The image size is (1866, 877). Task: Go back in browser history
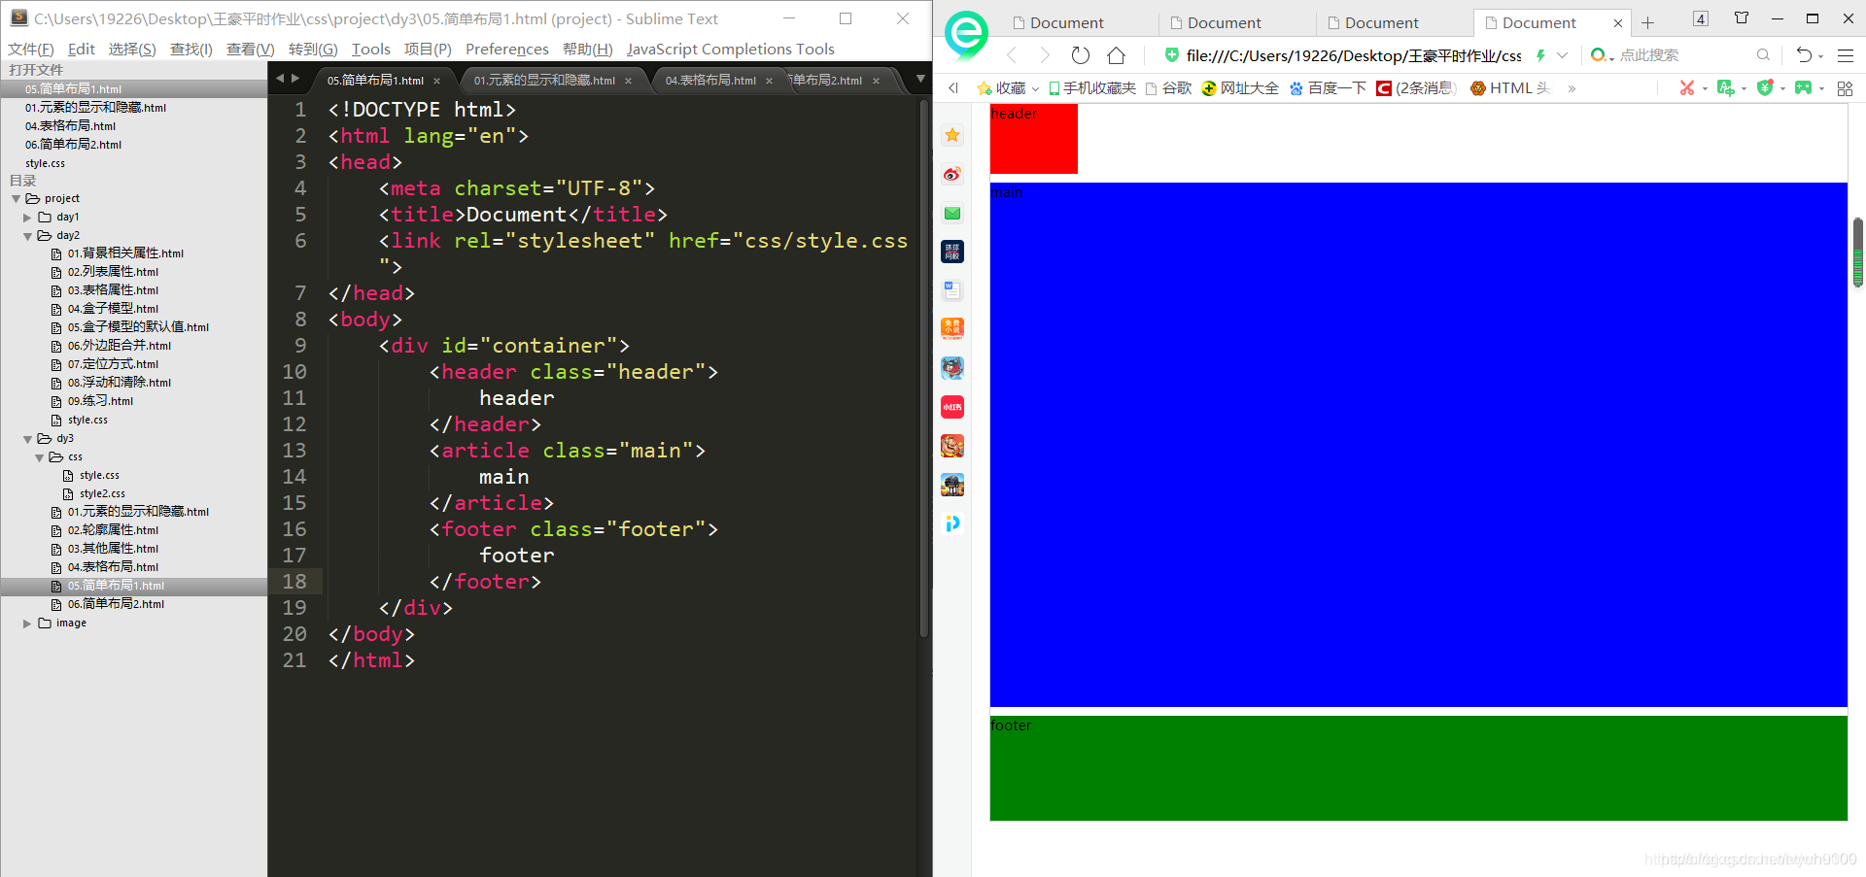[x=1012, y=55]
